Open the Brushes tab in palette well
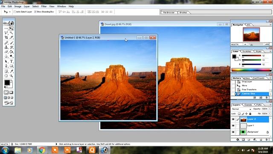This screenshot has width=273, height=154. (183, 12)
